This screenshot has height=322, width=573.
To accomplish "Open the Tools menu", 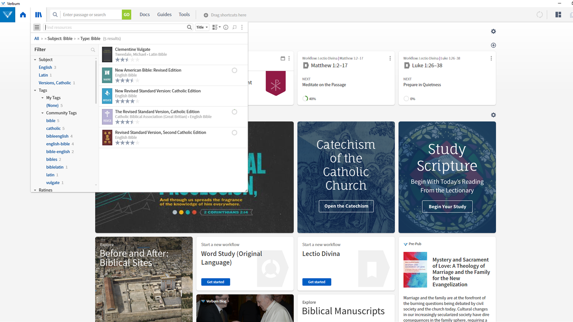I will [184, 14].
